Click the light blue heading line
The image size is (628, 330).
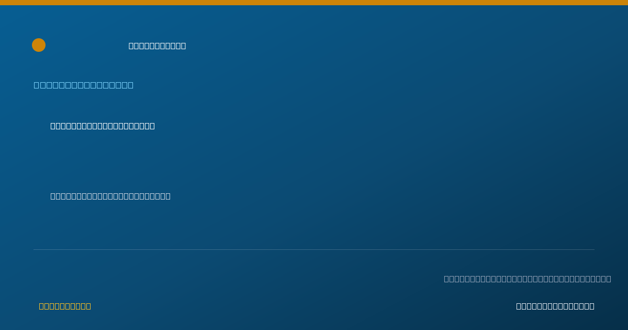[x=84, y=85]
